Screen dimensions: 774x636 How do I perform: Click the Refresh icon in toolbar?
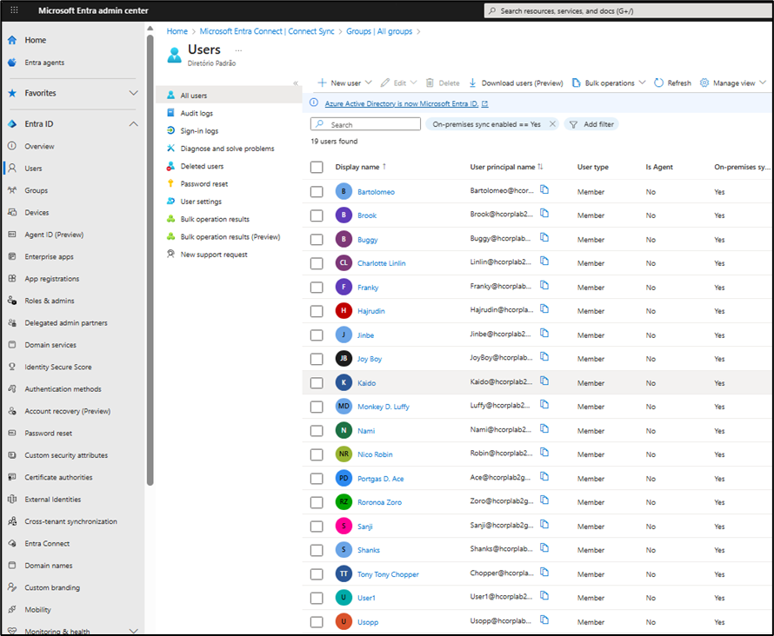pos(659,83)
